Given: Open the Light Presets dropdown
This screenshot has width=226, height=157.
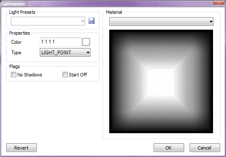Looking at the screenshot, I should [x=48, y=21].
